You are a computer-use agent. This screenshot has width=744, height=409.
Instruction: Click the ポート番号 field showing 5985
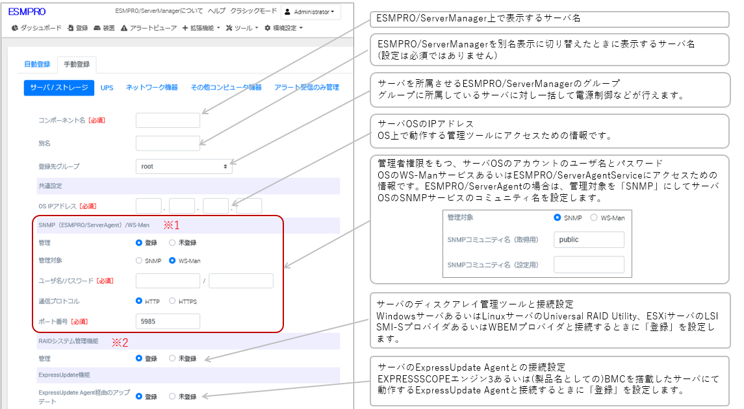[168, 321]
